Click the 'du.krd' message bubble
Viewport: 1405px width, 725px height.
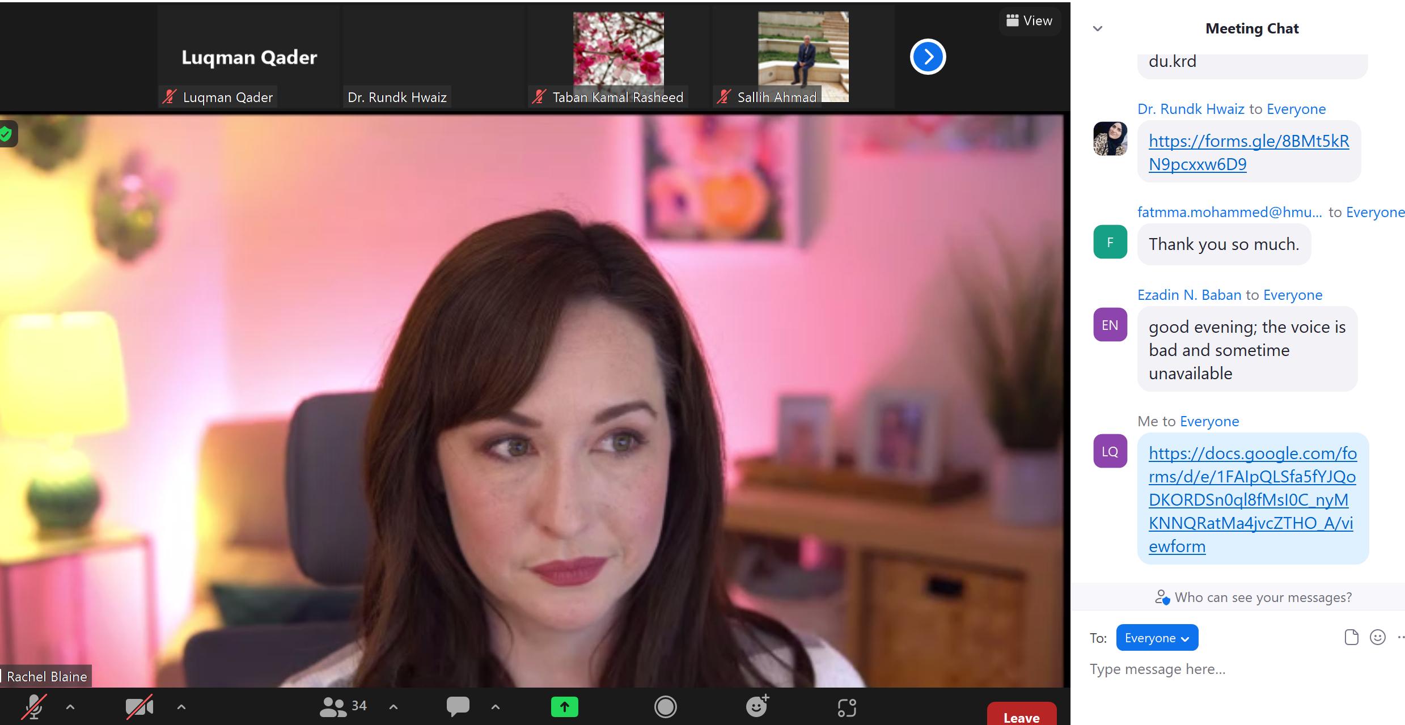click(1252, 66)
